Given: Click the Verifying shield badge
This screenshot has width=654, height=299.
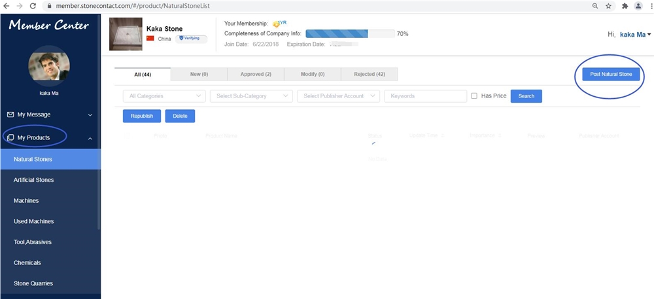Looking at the screenshot, I should click(191, 39).
